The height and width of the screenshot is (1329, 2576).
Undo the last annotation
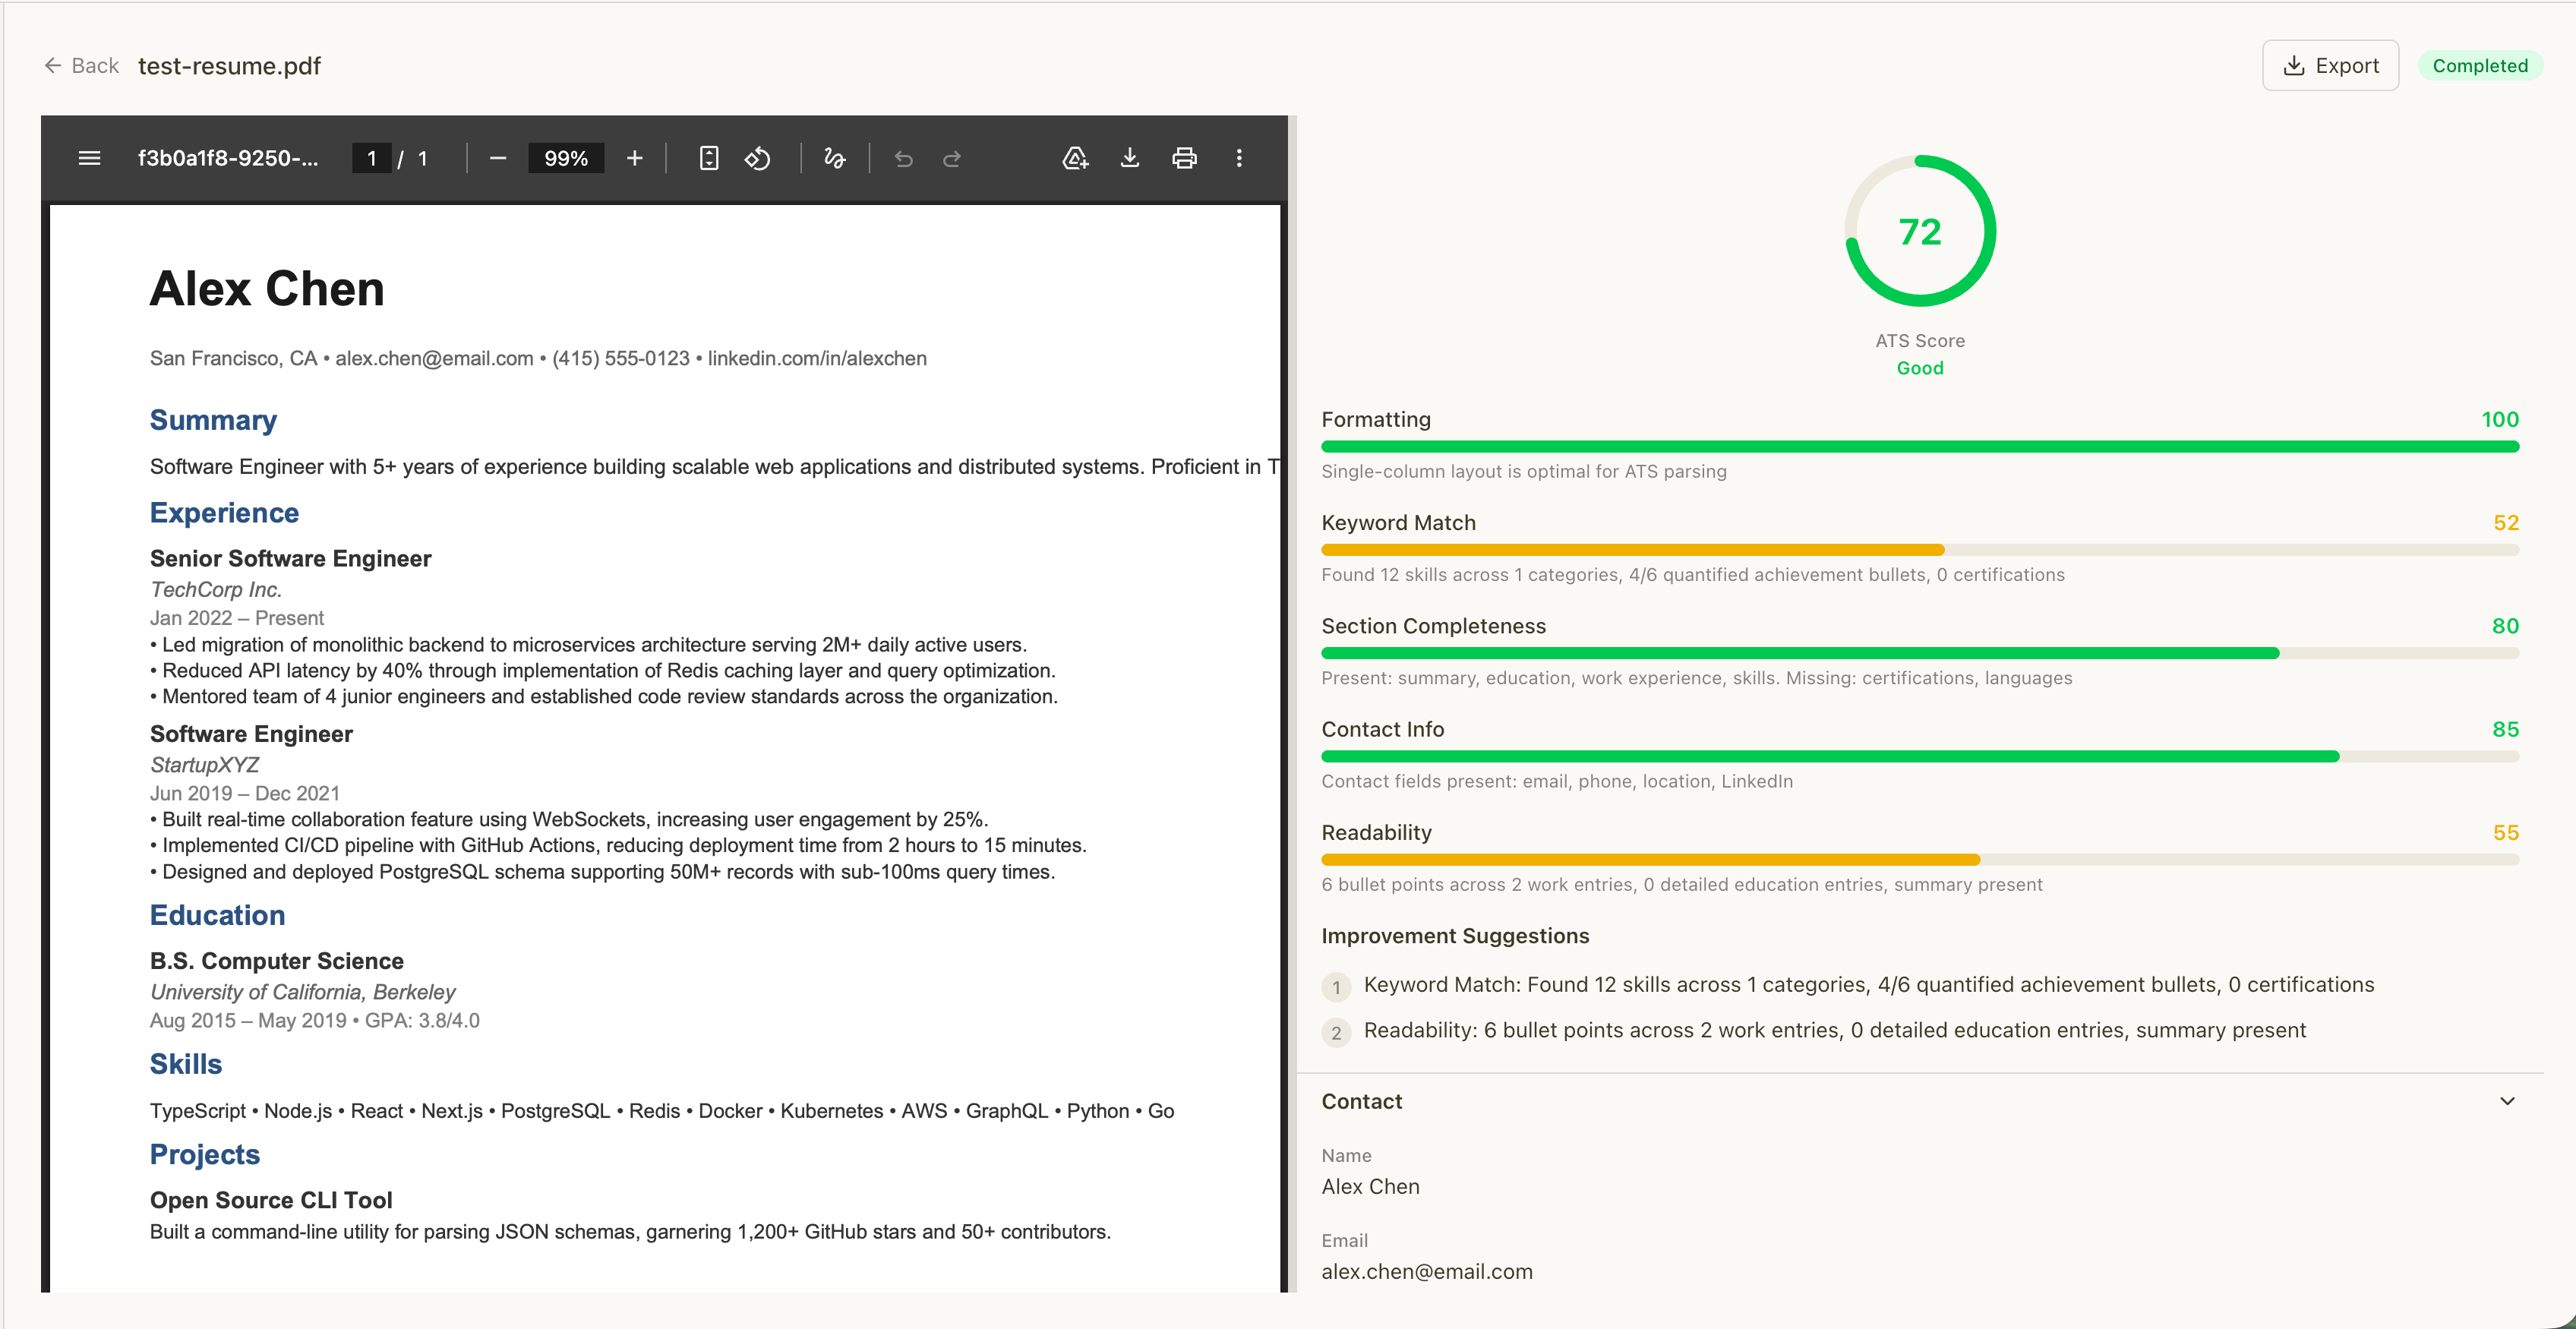[x=904, y=158]
